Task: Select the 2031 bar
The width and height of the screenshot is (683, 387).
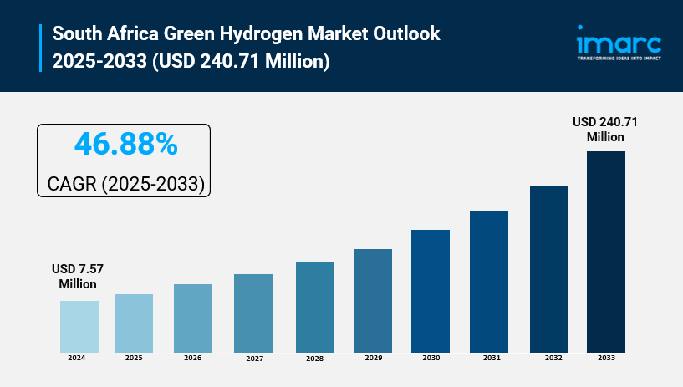Action: (x=489, y=281)
